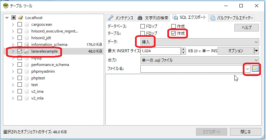Click the hrison0_executive_mgmt database icon
Image resolution: width=266 pixels, height=140 pixels.
tap(27, 31)
